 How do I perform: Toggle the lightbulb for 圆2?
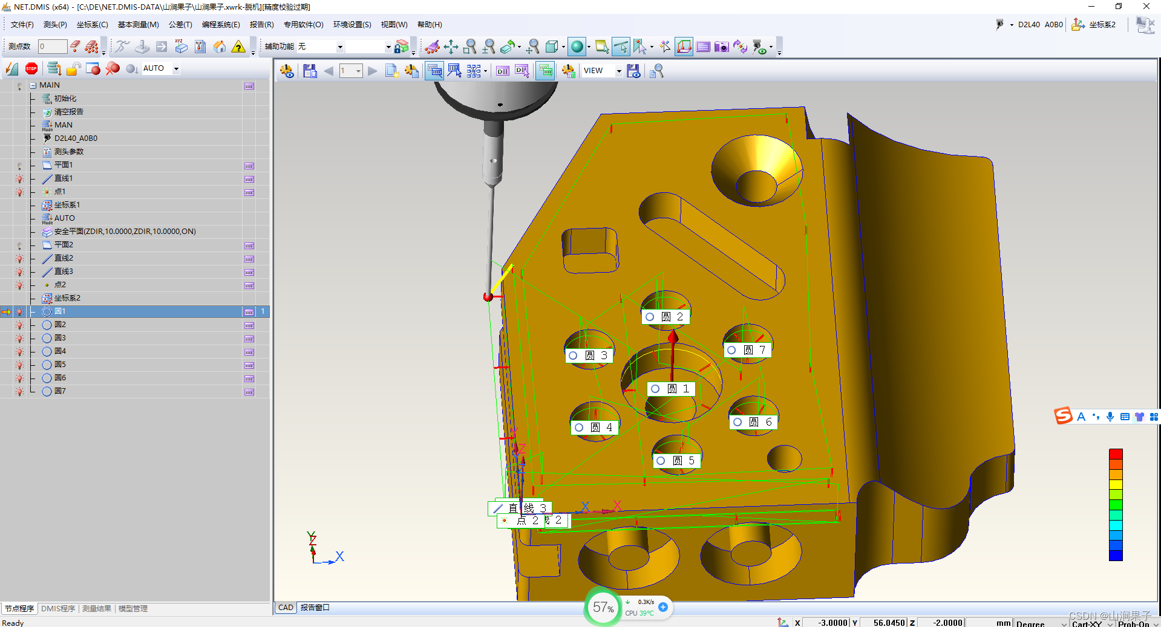pyautogui.click(x=20, y=325)
